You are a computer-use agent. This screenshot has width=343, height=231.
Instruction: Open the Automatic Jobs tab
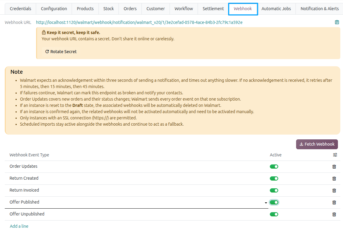click(x=276, y=9)
